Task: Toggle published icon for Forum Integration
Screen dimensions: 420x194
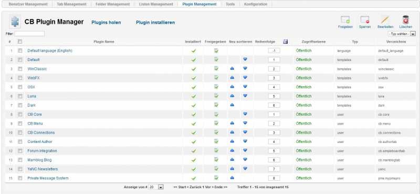Action: point(216,151)
